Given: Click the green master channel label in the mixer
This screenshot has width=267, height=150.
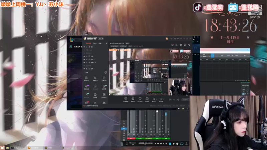Looking at the screenshot, I should tap(166, 138).
